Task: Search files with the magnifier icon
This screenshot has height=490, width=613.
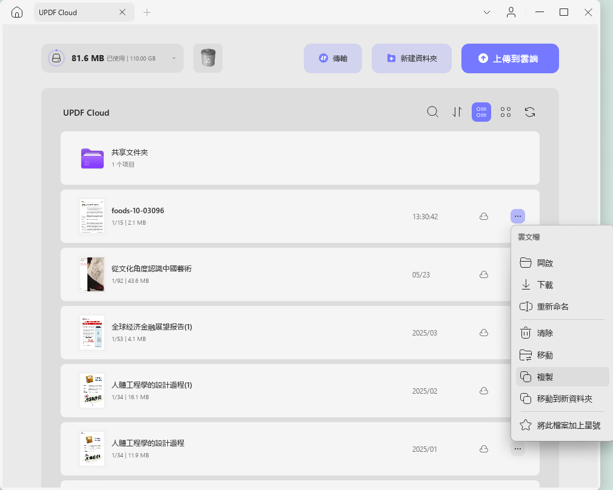Action: [432, 112]
